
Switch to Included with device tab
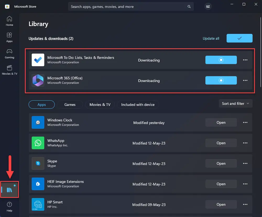138,105
